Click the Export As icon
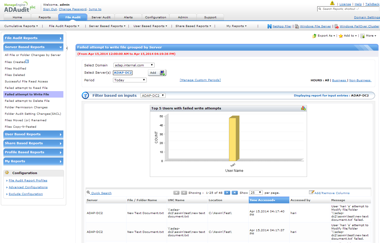 [x=314, y=36]
